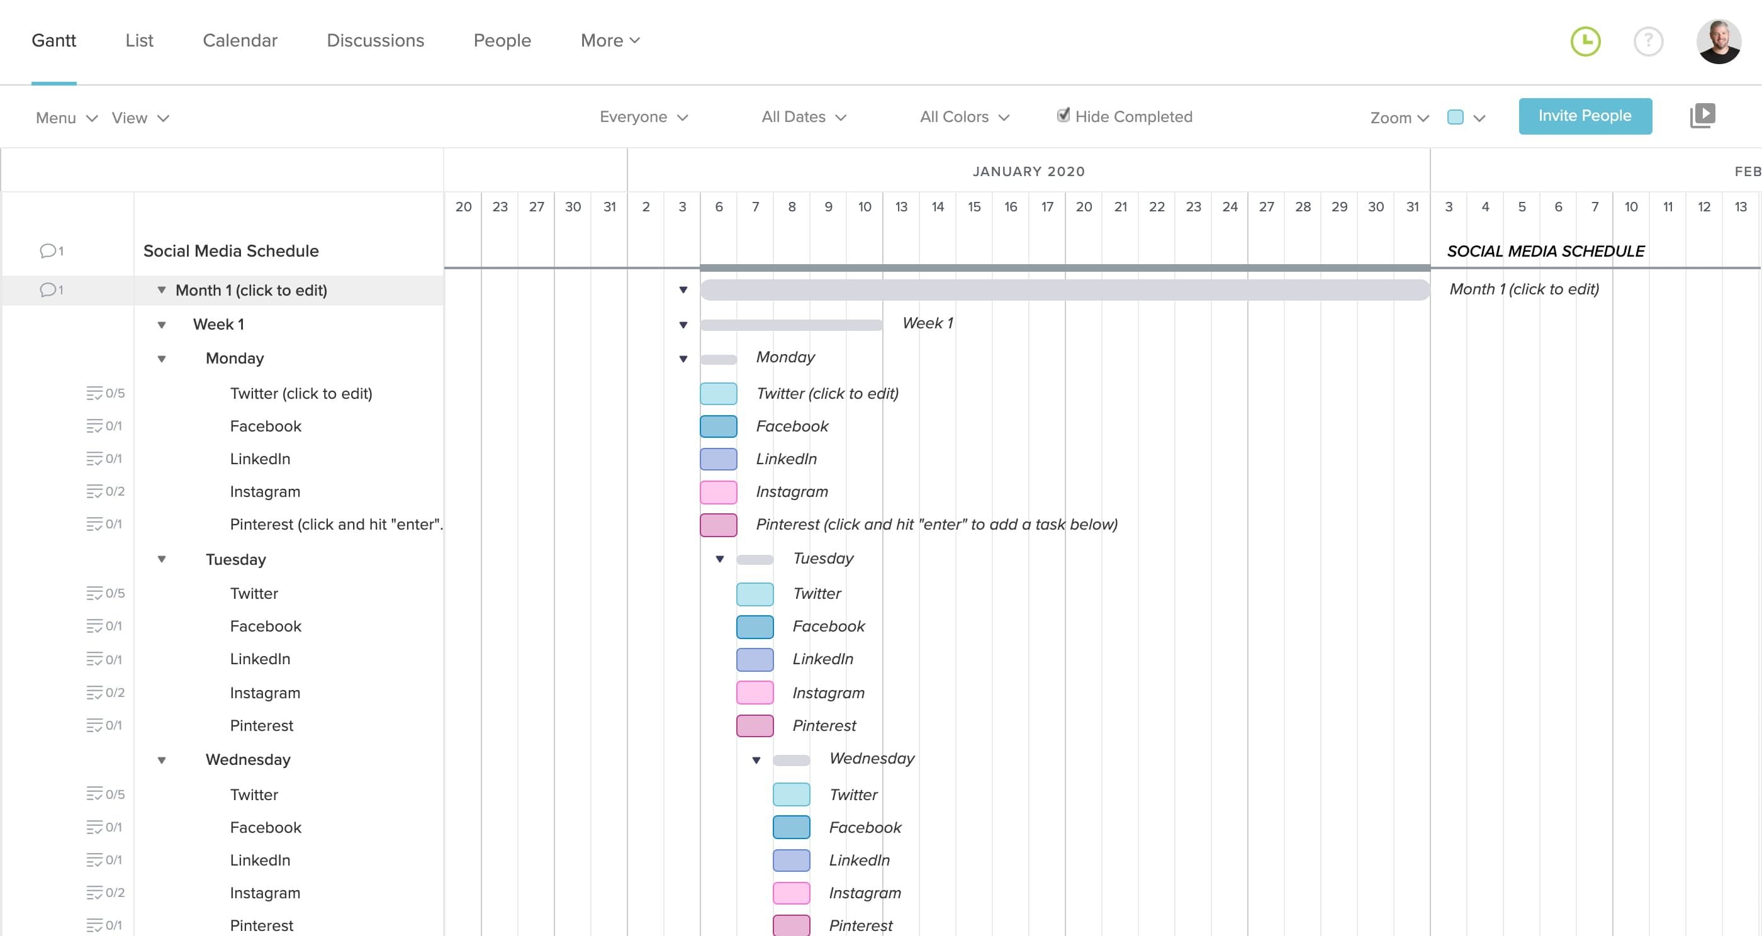Click the user profile avatar icon
The height and width of the screenshot is (936, 1762).
tap(1715, 41)
